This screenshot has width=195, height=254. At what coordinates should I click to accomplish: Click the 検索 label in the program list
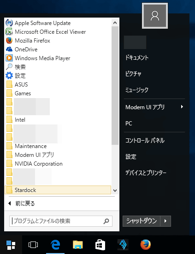point(20,67)
